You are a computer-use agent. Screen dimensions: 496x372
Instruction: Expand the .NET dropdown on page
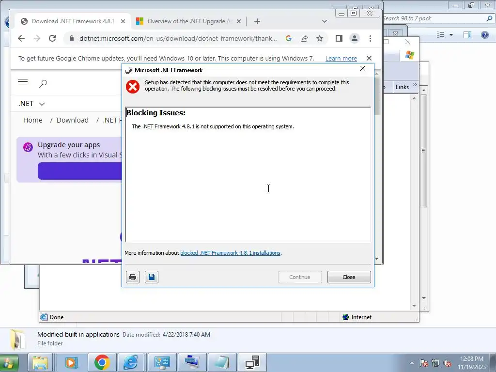click(x=31, y=104)
